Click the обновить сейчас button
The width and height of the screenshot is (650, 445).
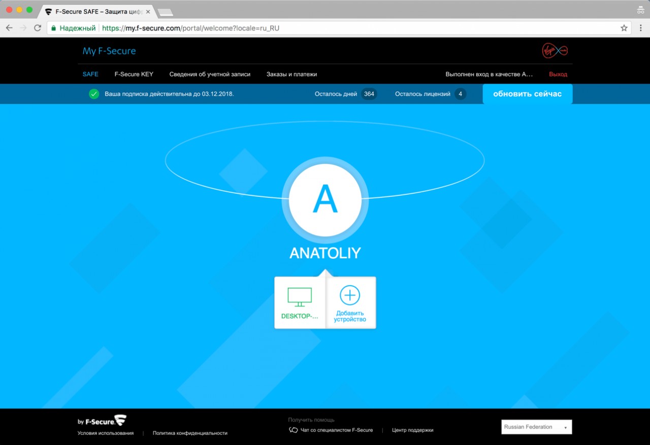tap(528, 94)
